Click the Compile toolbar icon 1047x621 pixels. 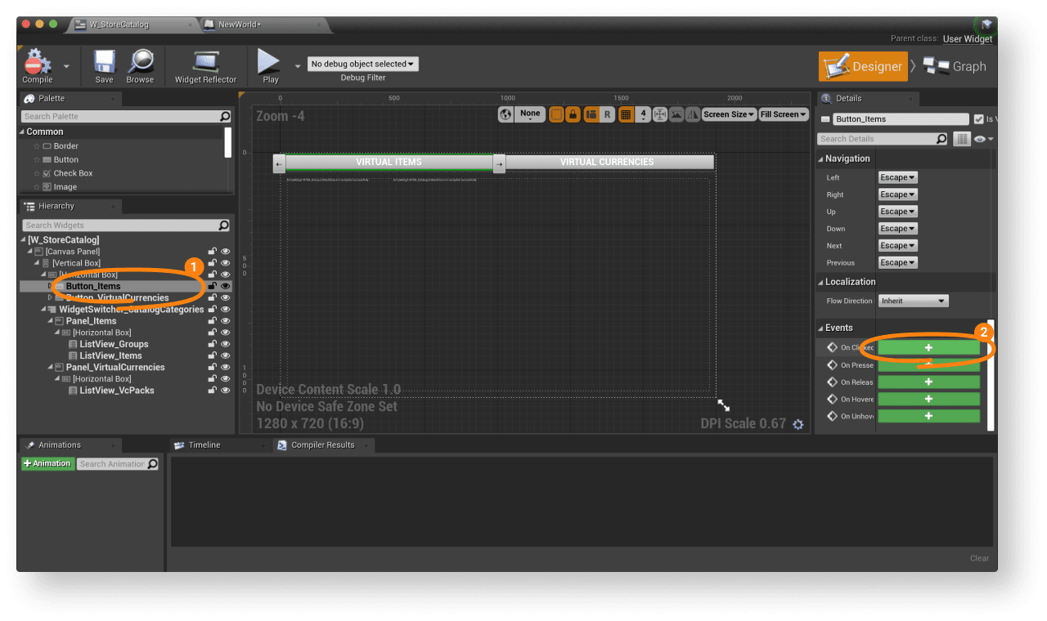point(37,65)
